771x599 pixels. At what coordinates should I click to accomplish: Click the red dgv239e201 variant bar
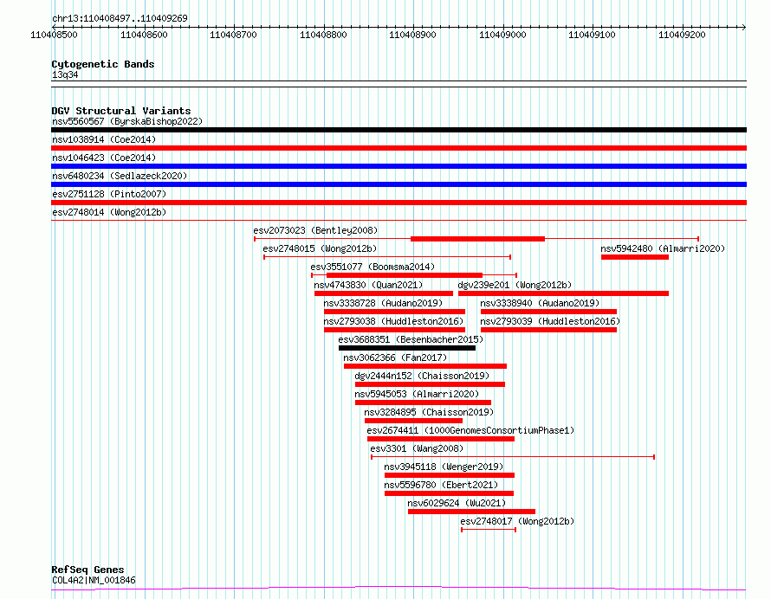[x=563, y=293]
